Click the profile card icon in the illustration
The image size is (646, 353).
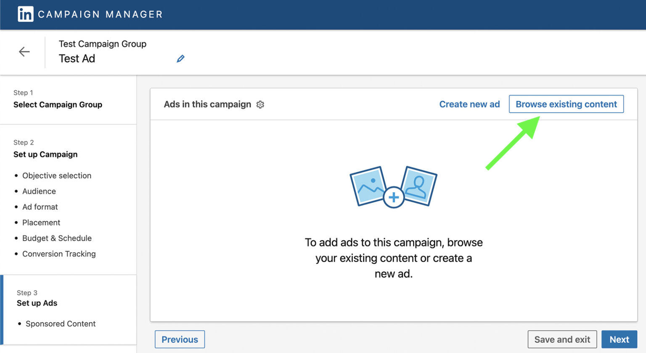tap(420, 185)
